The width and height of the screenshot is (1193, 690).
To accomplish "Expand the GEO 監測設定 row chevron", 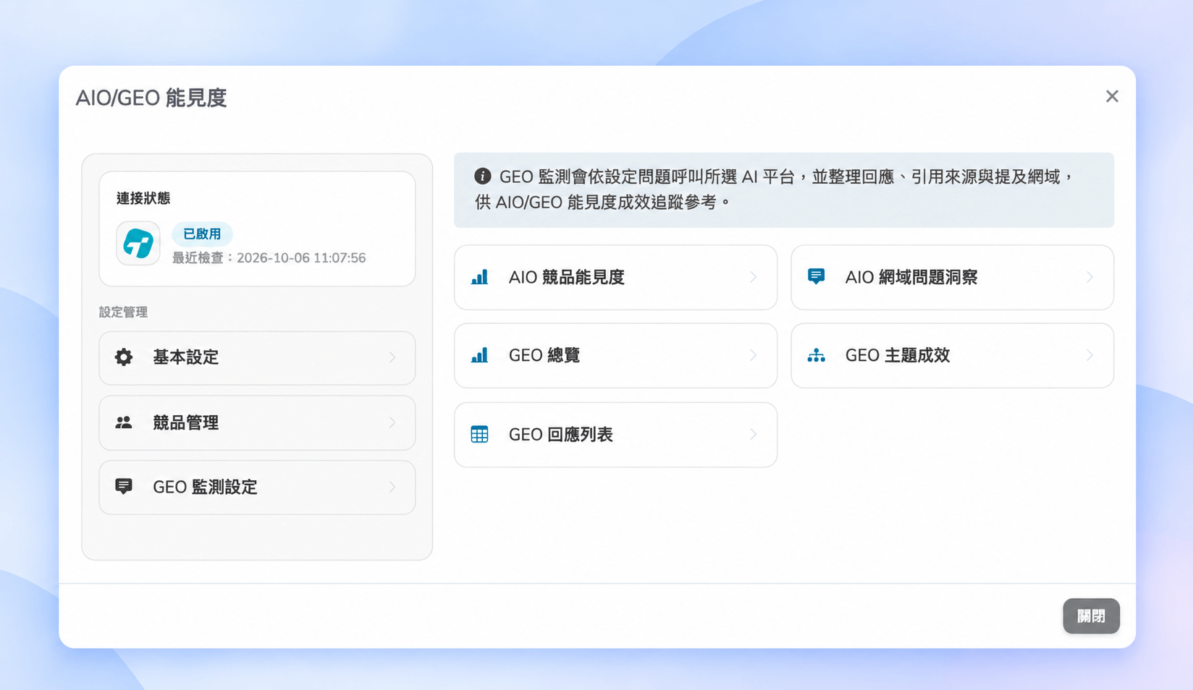I will point(392,487).
